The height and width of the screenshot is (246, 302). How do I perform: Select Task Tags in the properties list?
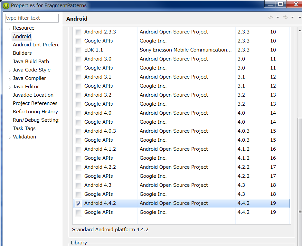coord(25,128)
